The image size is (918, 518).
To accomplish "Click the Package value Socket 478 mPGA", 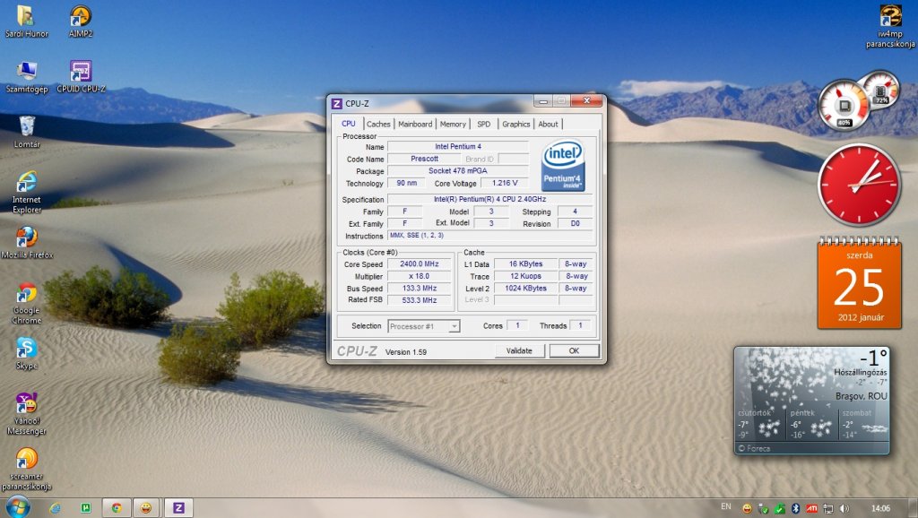I will click(x=458, y=171).
